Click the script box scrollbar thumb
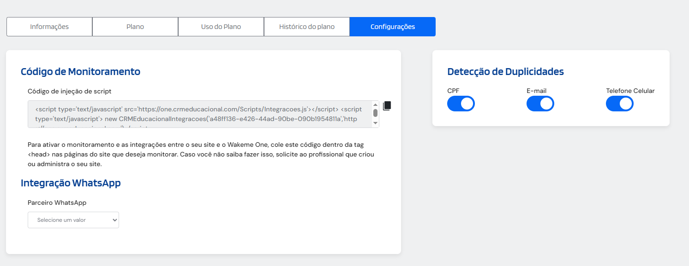Viewport: 689px width, 266px height. pos(375,112)
